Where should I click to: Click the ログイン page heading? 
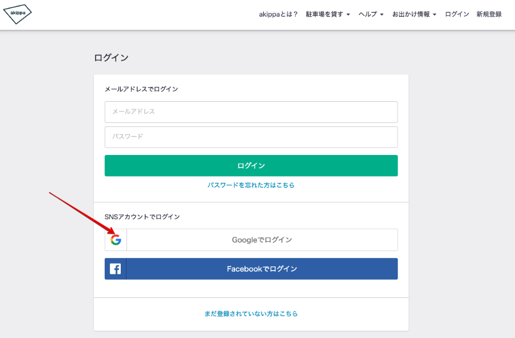point(111,58)
